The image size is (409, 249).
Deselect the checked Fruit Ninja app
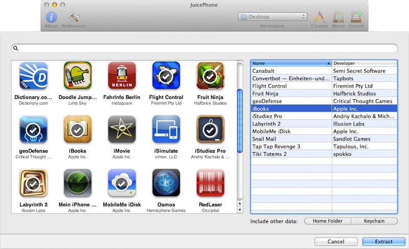point(210,76)
